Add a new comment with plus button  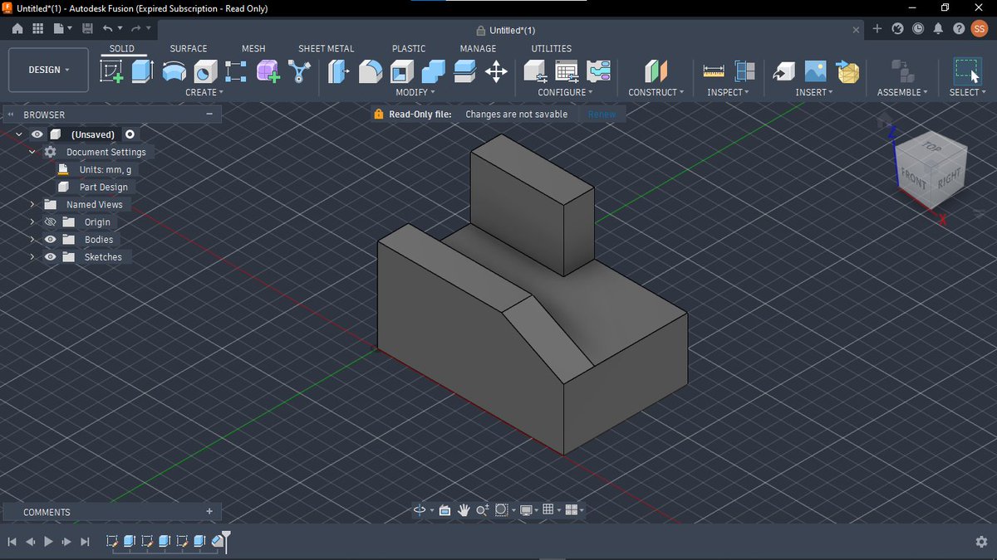209,512
